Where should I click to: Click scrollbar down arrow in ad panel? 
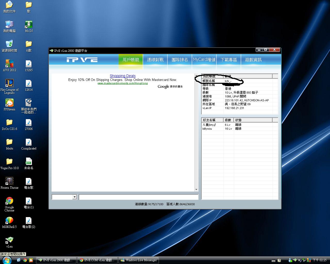coord(196,189)
